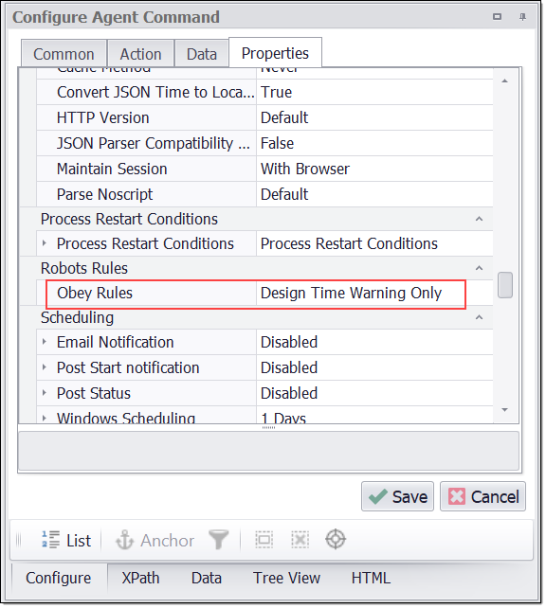Switch to the Common tab
546x608 pixels.
coord(64,54)
